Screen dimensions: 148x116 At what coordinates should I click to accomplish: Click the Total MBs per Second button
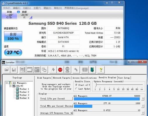click(x=56, y=106)
